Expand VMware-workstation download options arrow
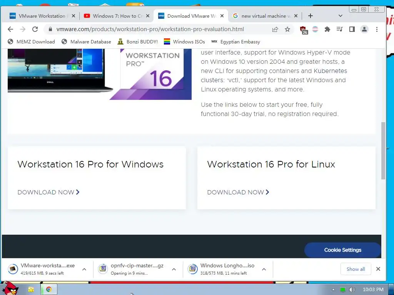 [x=84, y=269]
